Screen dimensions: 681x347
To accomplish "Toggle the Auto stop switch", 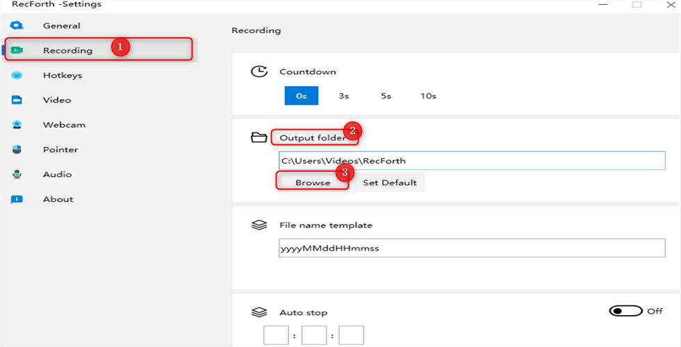I will (626, 311).
